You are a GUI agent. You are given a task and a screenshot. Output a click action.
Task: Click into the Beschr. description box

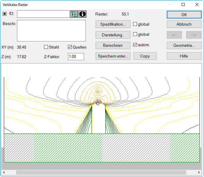pyautogui.click(x=52, y=31)
